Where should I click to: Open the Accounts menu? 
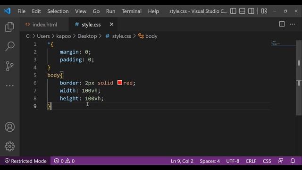click(9, 127)
